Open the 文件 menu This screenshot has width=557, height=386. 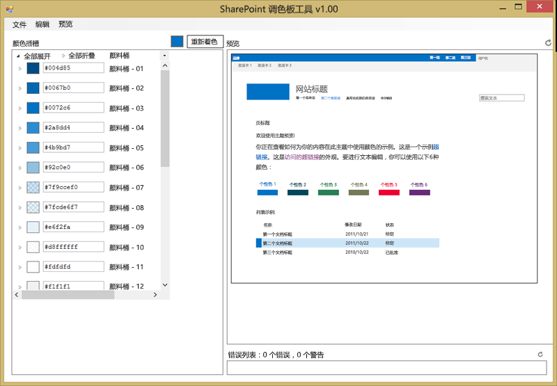(x=19, y=24)
